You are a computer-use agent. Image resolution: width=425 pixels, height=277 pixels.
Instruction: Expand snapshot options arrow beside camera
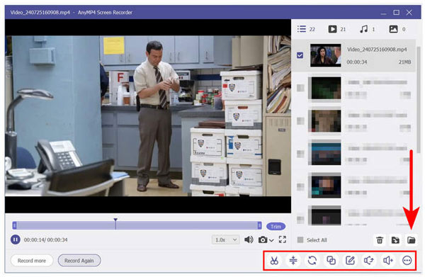[x=271, y=240]
